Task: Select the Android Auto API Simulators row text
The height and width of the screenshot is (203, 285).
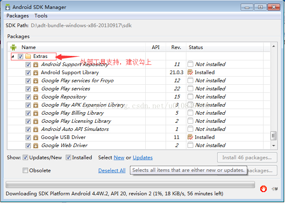Action: (x=75, y=129)
